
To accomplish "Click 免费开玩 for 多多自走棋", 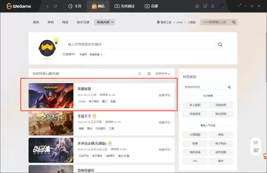I will click(165, 150).
